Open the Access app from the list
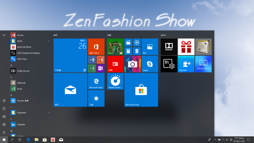The width and height of the screenshot is (254, 143). [x=30, y=35]
